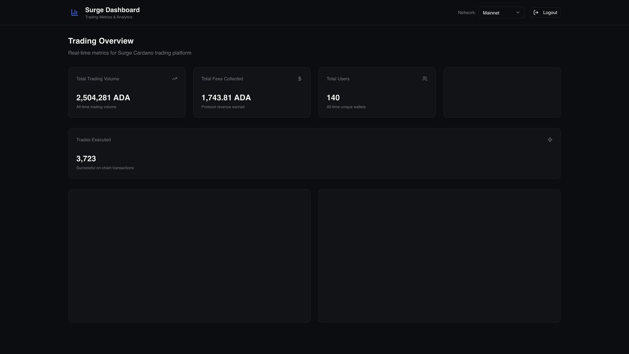Click the 'Total Trading Volume' label

(97, 79)
